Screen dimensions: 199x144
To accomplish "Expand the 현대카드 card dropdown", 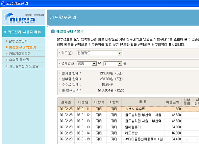I will click(120, 53).
